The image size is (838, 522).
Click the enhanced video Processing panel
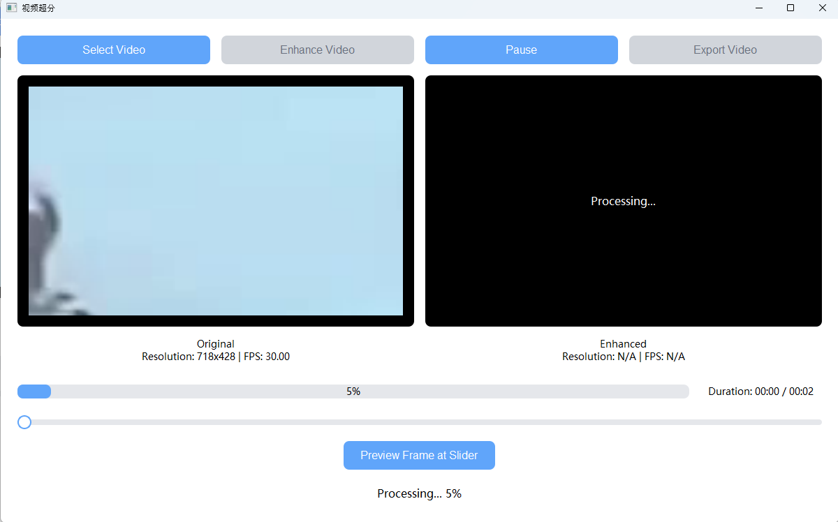pyautogui.click(x=624, y=201)
